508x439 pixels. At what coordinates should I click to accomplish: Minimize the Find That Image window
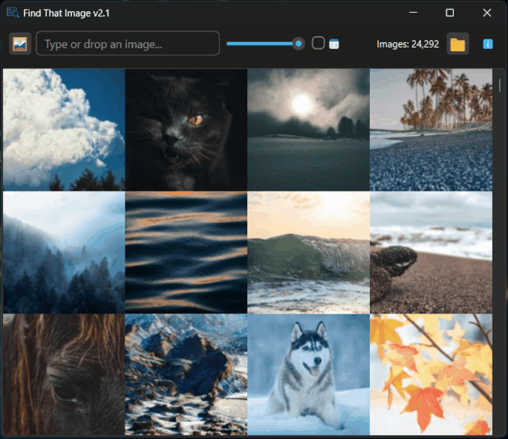coord(413,13)
